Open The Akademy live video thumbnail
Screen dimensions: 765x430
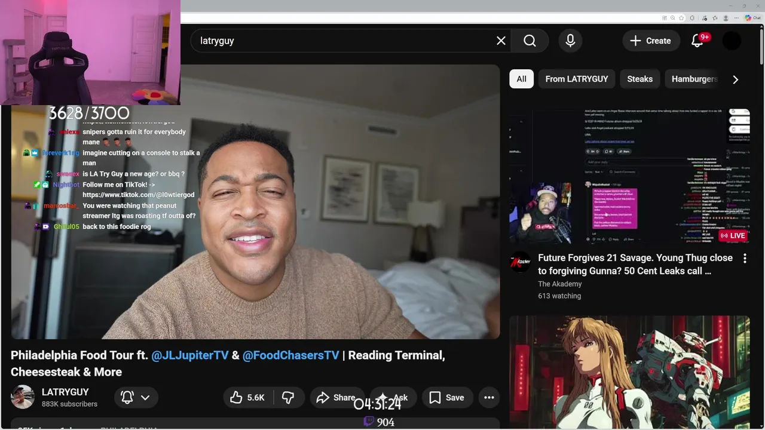coord(629,177)
